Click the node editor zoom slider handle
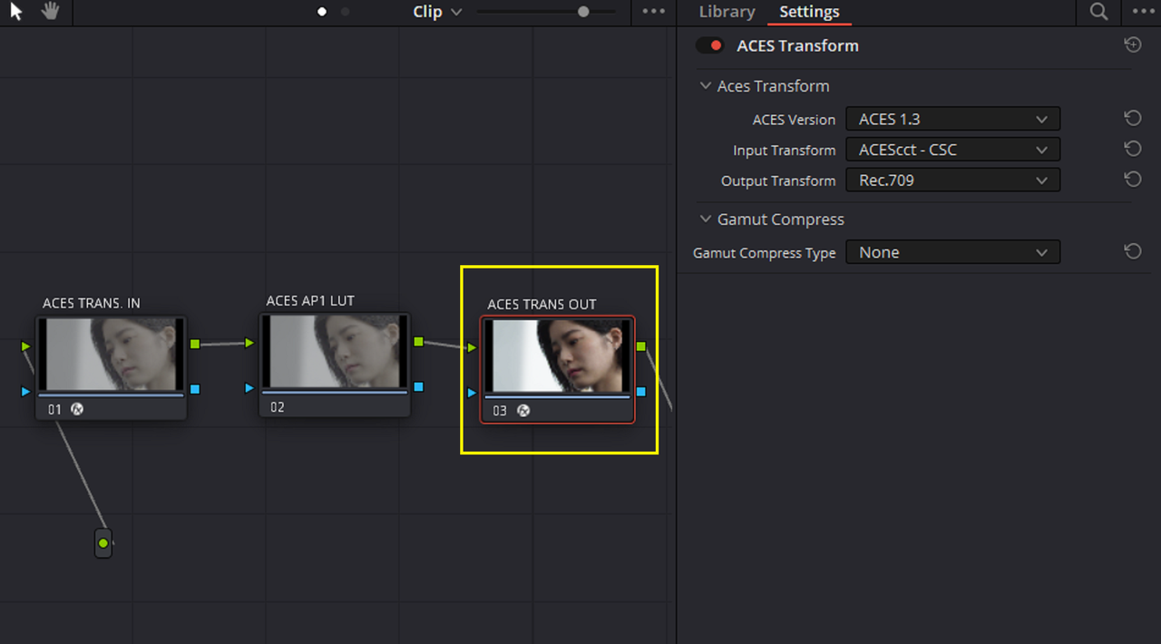This screenshot has height=644, width=1161. [583, 12]
